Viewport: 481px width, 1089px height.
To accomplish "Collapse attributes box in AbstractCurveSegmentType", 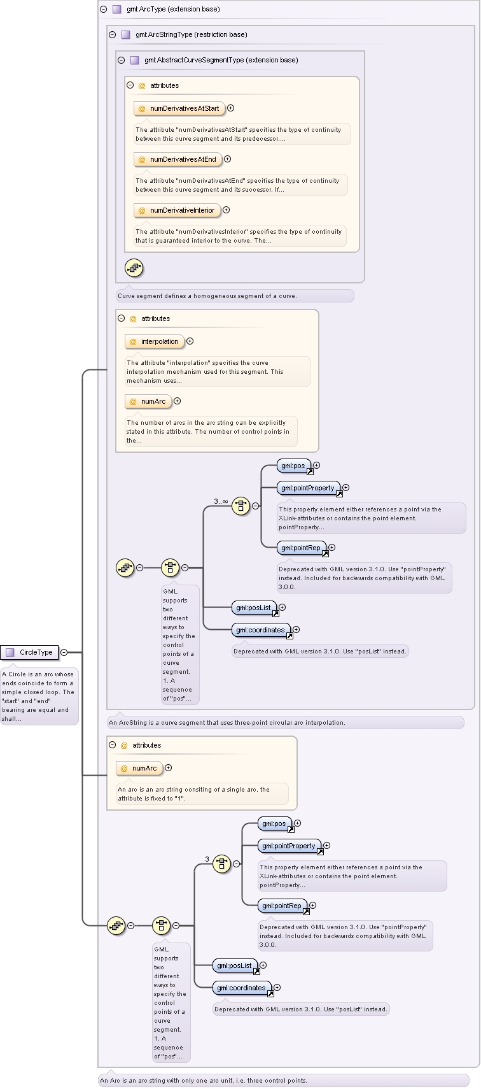I will 130,85.
